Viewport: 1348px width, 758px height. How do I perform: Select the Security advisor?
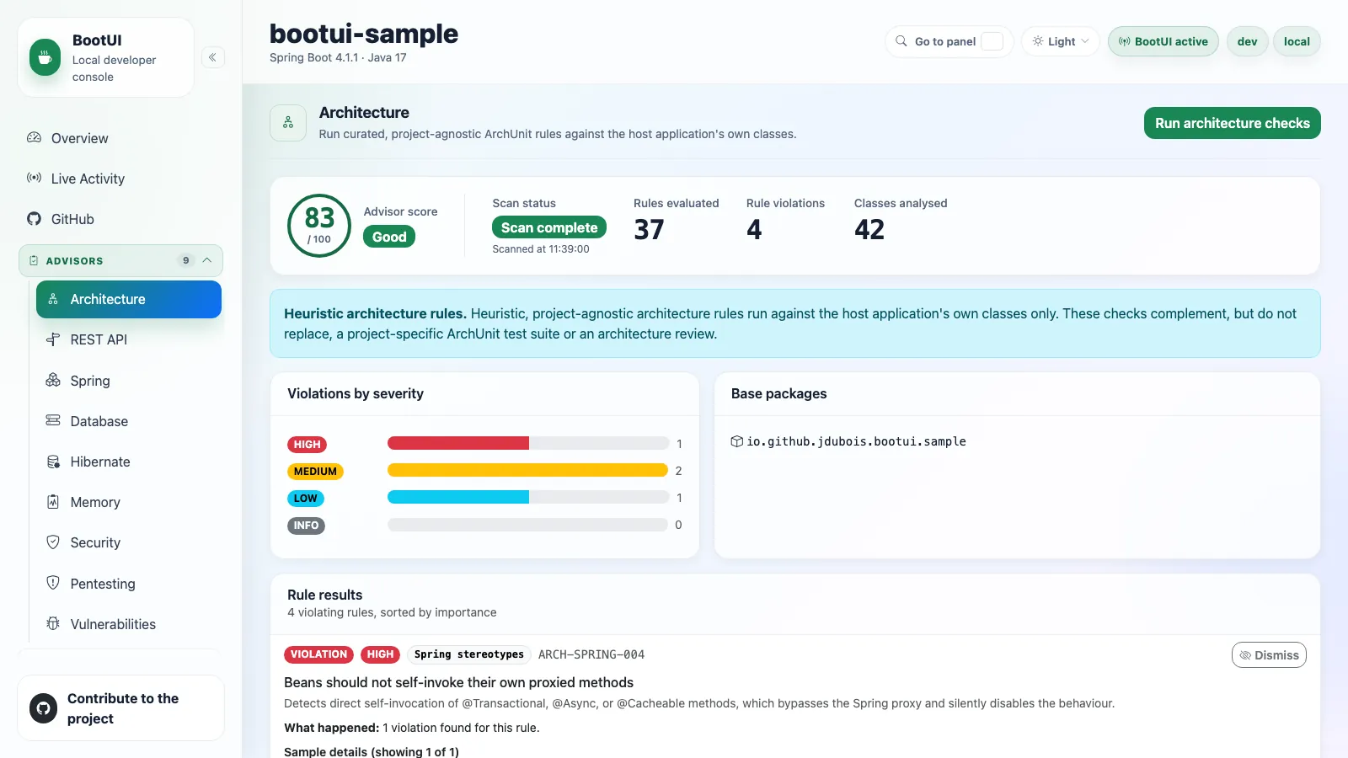click(129, 542)
